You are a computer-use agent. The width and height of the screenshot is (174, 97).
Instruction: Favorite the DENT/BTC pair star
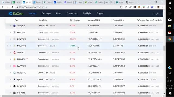(x=10, y=39)
